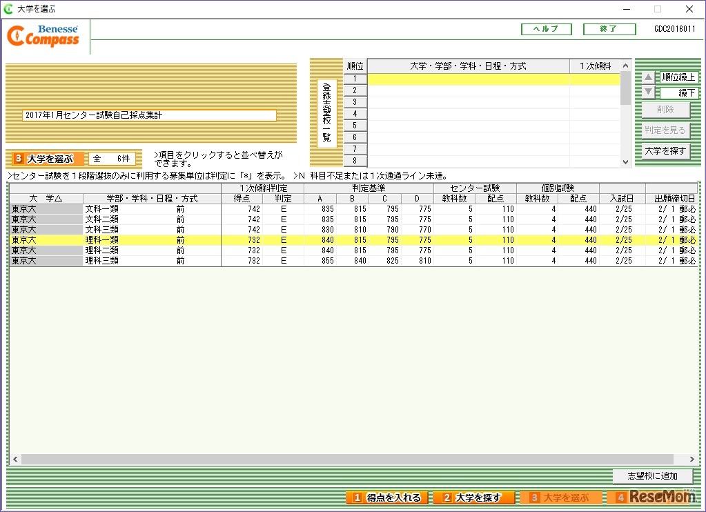
Task: Click the move rank up arrow
Action: (x=648, y=77)
